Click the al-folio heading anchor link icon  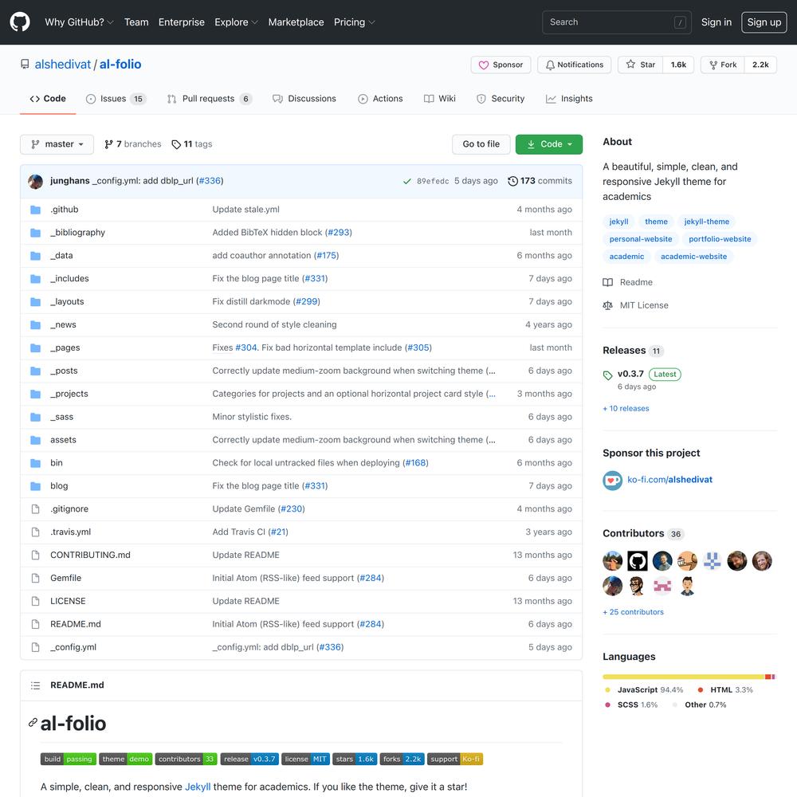[x=33, y=723]
